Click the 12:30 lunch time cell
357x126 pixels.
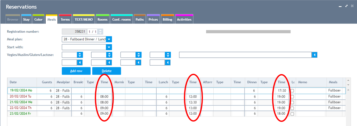193,102
